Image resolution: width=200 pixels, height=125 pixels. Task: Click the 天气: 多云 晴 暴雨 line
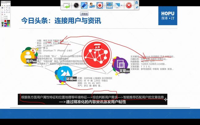coord(90,86)
